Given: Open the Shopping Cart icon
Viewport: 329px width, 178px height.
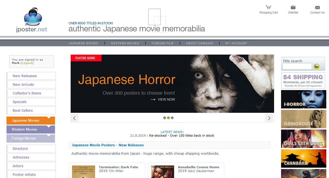Looking at the screenshot, I should (x=268, y=7).
